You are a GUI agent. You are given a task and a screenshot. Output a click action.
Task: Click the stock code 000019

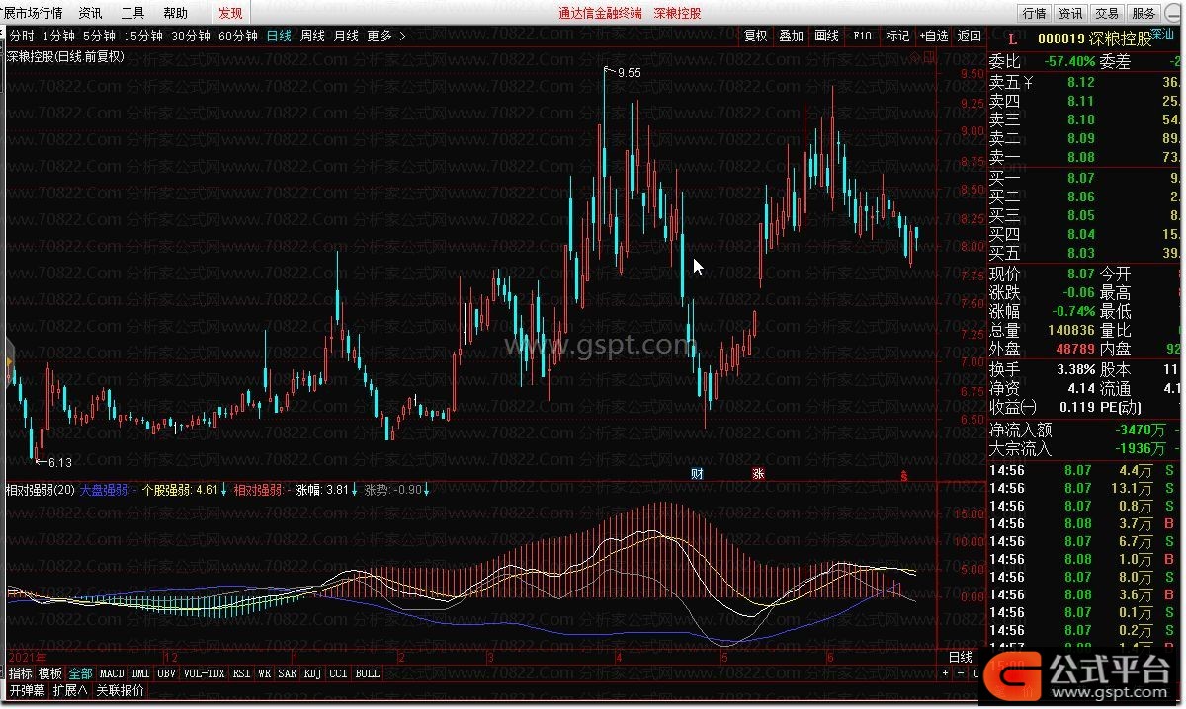(1061, 39)
